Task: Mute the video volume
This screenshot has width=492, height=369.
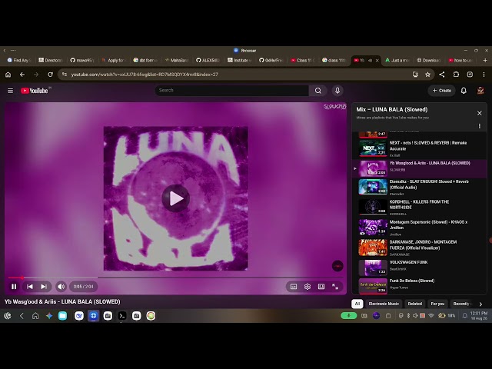Action: [x=61, y=287]
